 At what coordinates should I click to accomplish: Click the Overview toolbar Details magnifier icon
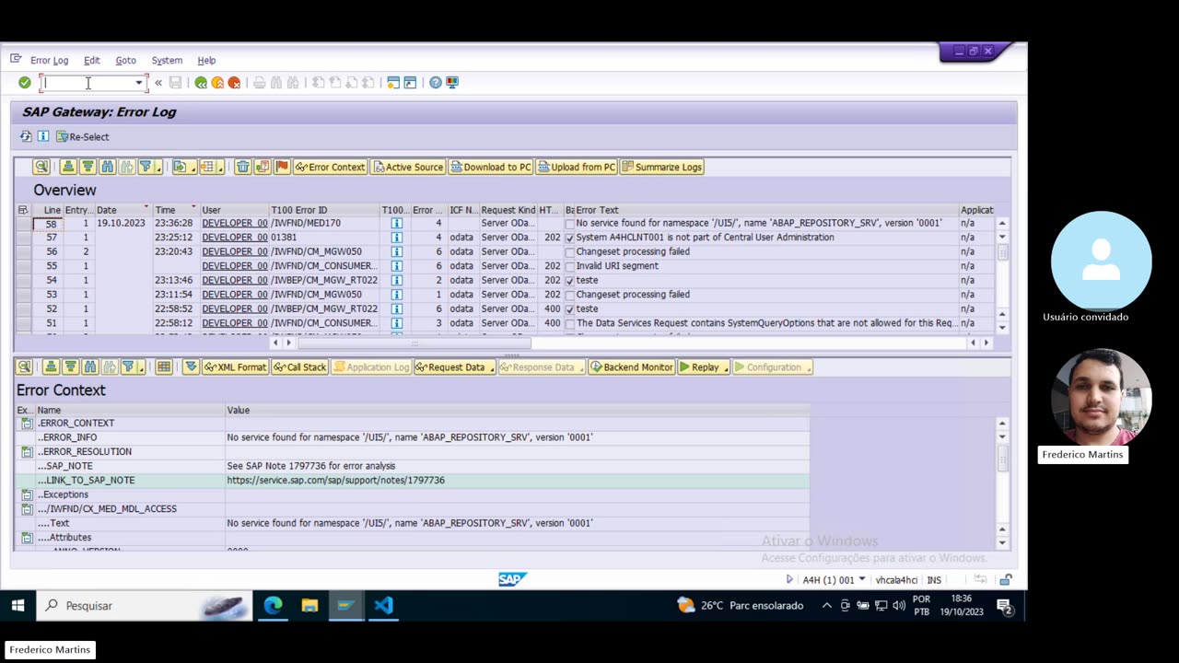(41, 167)
